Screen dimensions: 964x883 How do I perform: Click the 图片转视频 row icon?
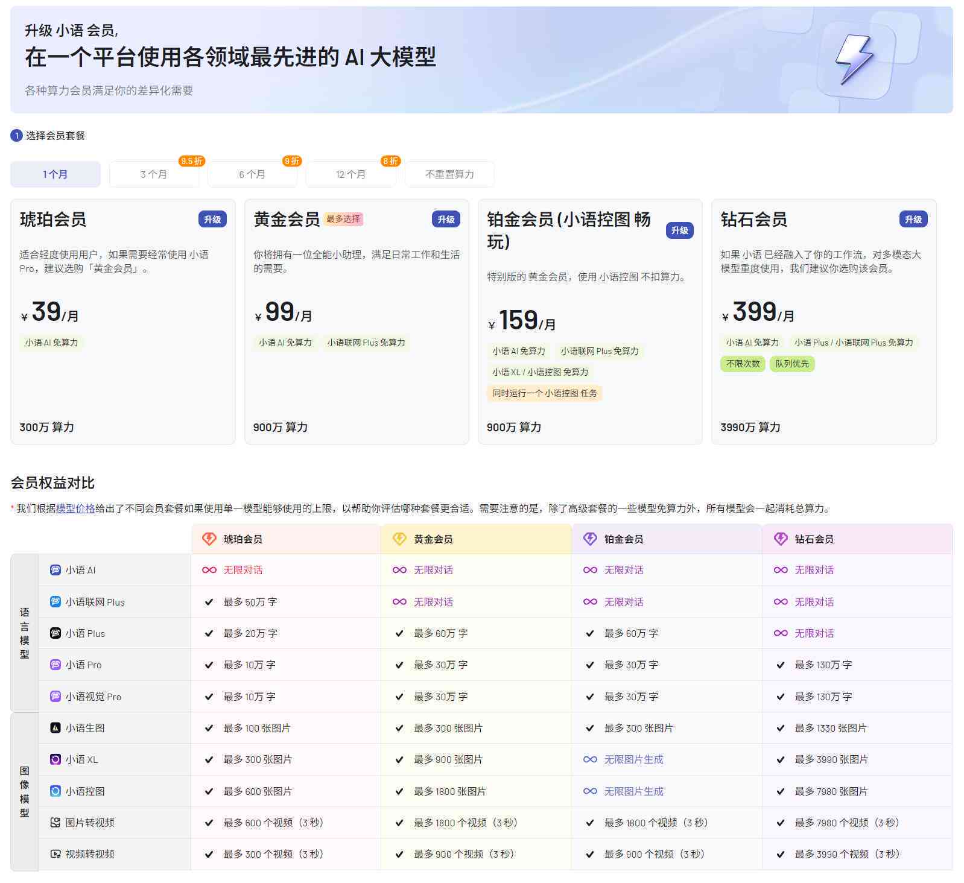[x=55, y=822]
